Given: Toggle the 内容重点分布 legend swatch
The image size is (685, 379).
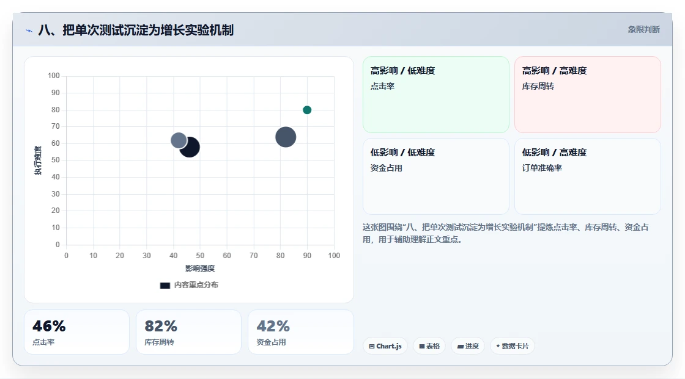Looking at the screenshot, I should (x=165, y=285).
